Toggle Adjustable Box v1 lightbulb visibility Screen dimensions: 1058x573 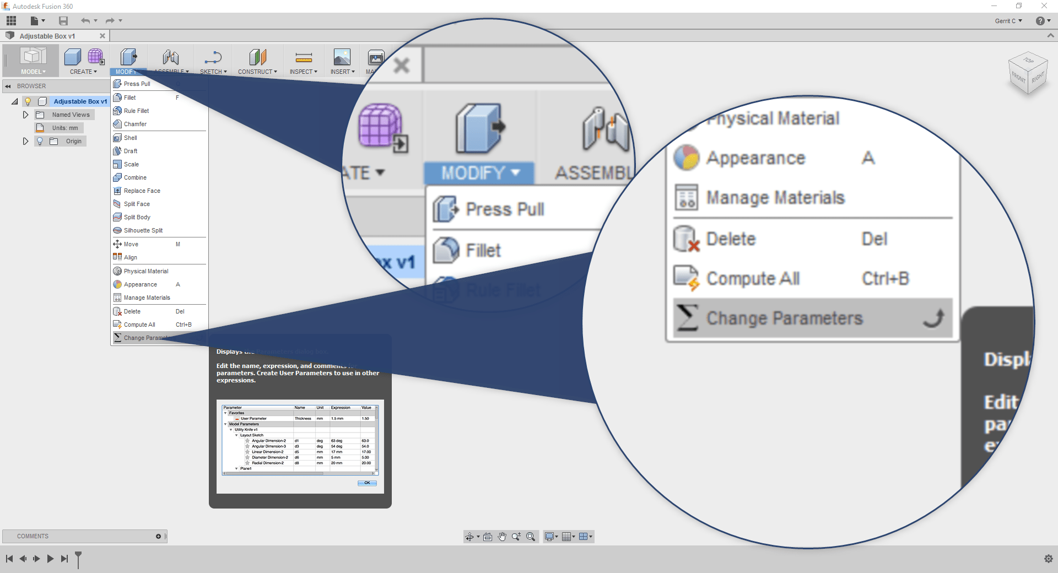28,101
